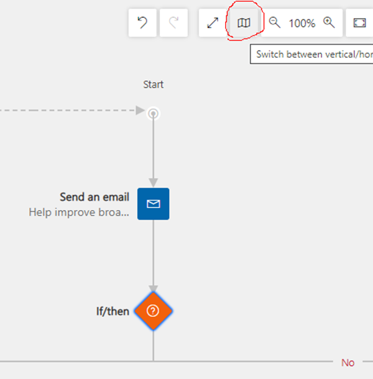Click the diagonal double-arrow expand icon
The height and width of the screenshot is (379, 373).
click(x=213, y=23)
